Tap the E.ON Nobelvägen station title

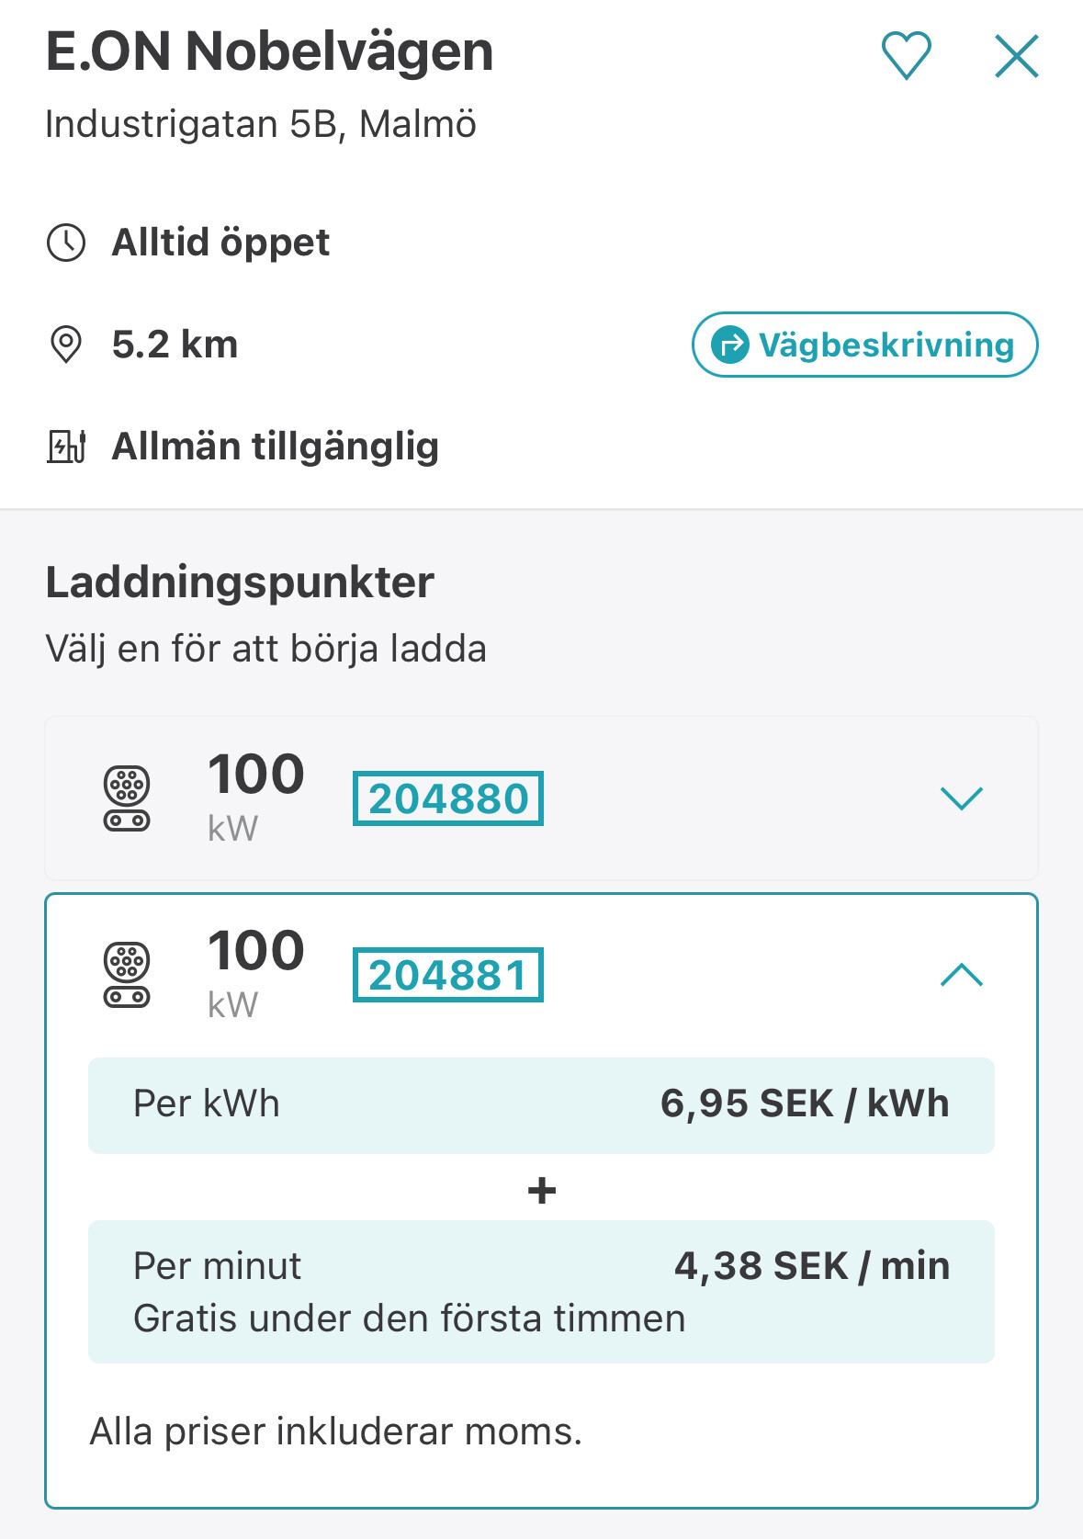tap(269, 51)
